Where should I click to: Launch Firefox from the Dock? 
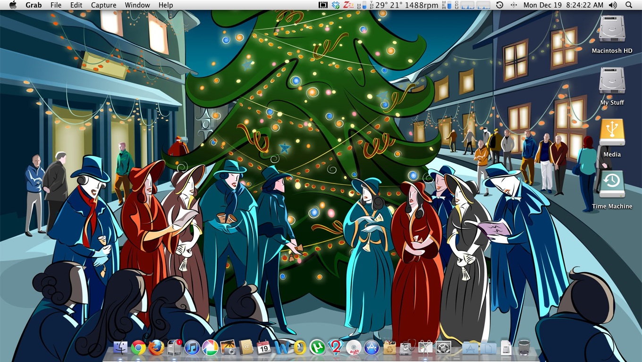pyautogui.click(x=156, y=348)
